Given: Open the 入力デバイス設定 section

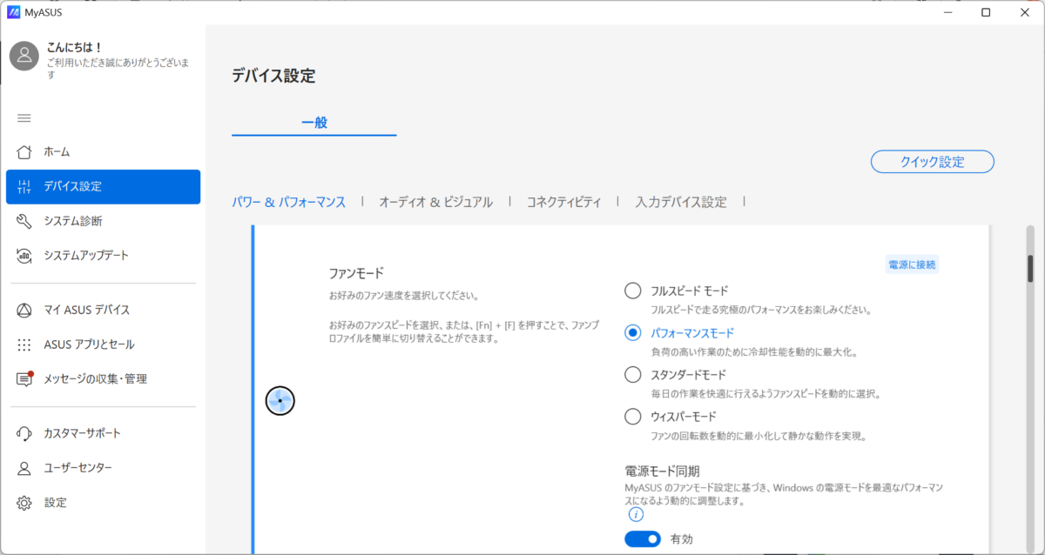Looking at the screenshot, I should (x=681, y=202).
